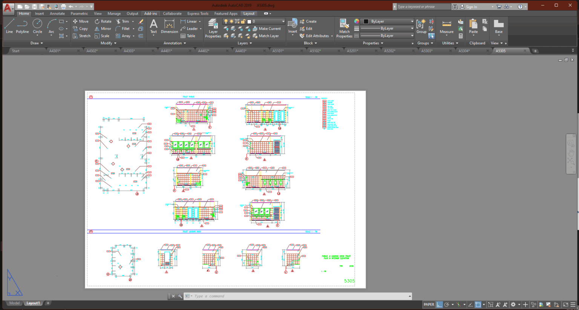Switch between PAPER and MODEL space
This screenshot has height=310, width=579.
pyautogui.click(x=429, y=304)
